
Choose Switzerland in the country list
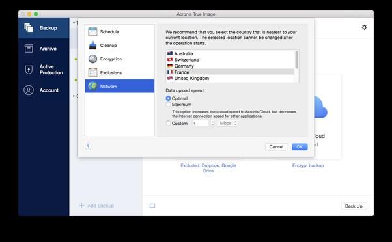coord(231,60)
